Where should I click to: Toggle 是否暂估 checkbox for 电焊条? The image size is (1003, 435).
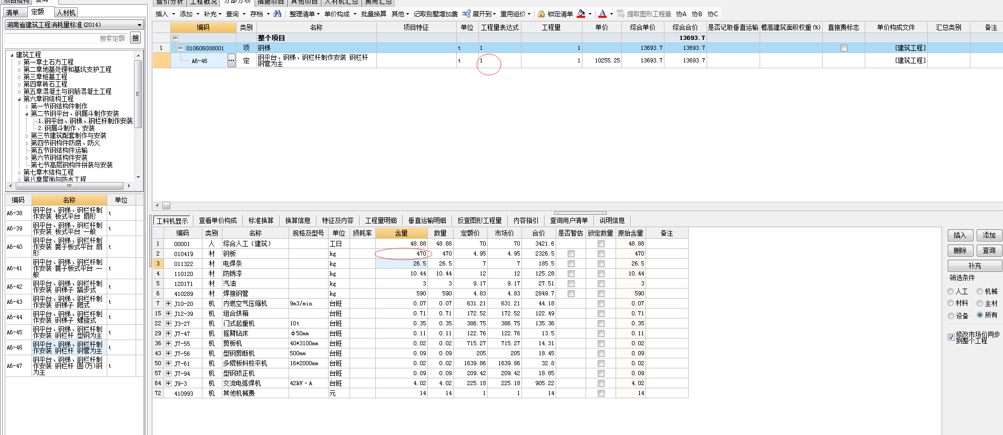[x=571, y=263]
